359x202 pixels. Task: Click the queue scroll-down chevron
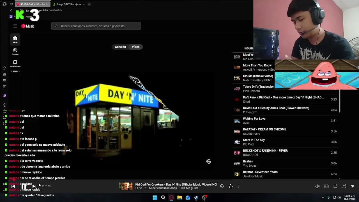click(340, 178)
